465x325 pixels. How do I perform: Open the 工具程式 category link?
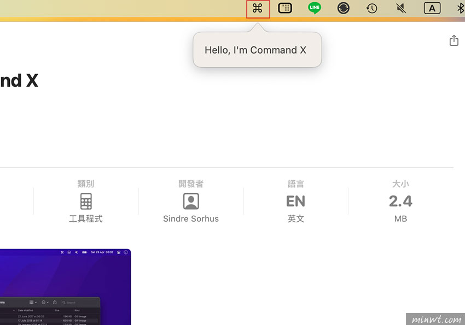(x=86, y=218)
